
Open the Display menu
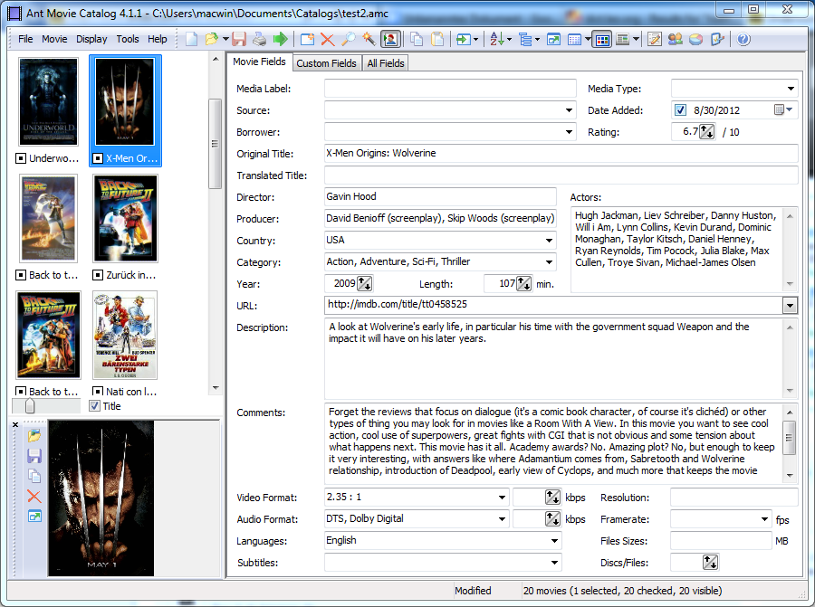click(x=91, y=39)
